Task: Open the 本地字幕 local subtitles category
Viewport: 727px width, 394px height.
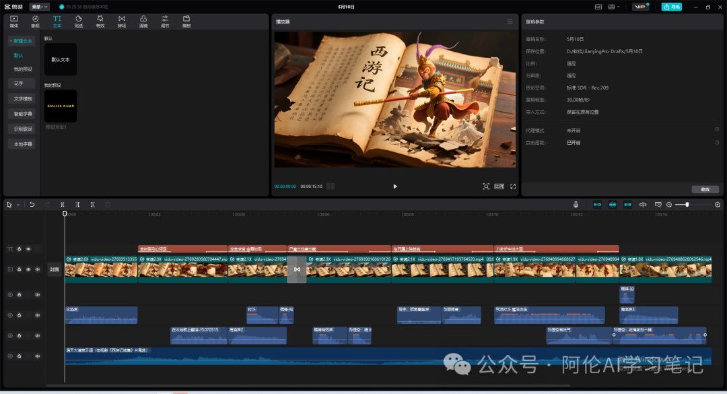Action: (22, 144)
